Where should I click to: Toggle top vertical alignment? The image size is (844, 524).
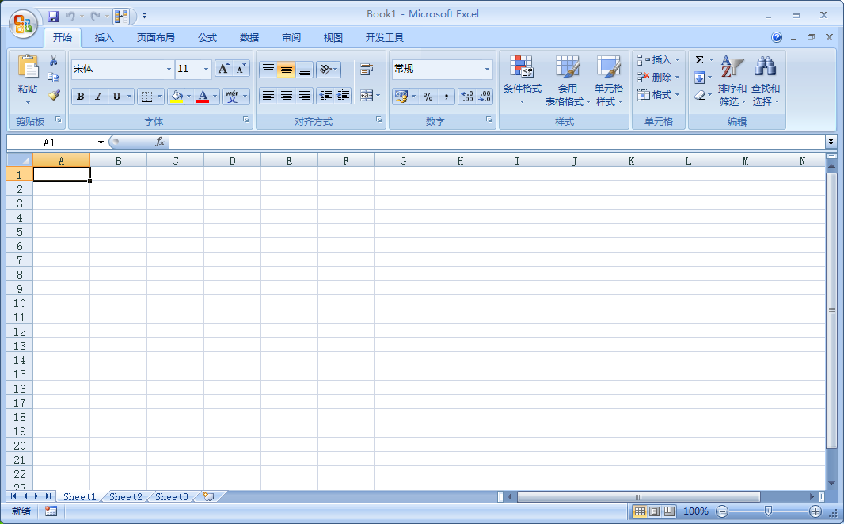[x=268, y=69]
